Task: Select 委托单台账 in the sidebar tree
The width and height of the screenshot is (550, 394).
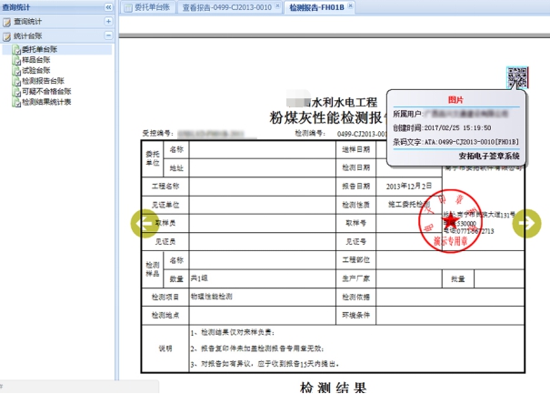Action: (39, 48)
